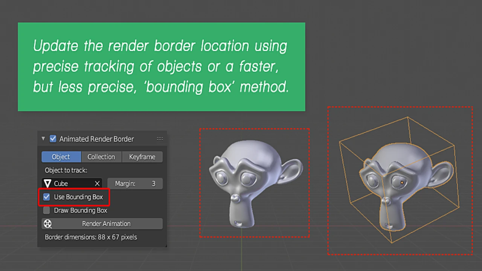Screen dimensions: 482x271
Task: Open the Keyframe tab
Action: coord(142,157)
